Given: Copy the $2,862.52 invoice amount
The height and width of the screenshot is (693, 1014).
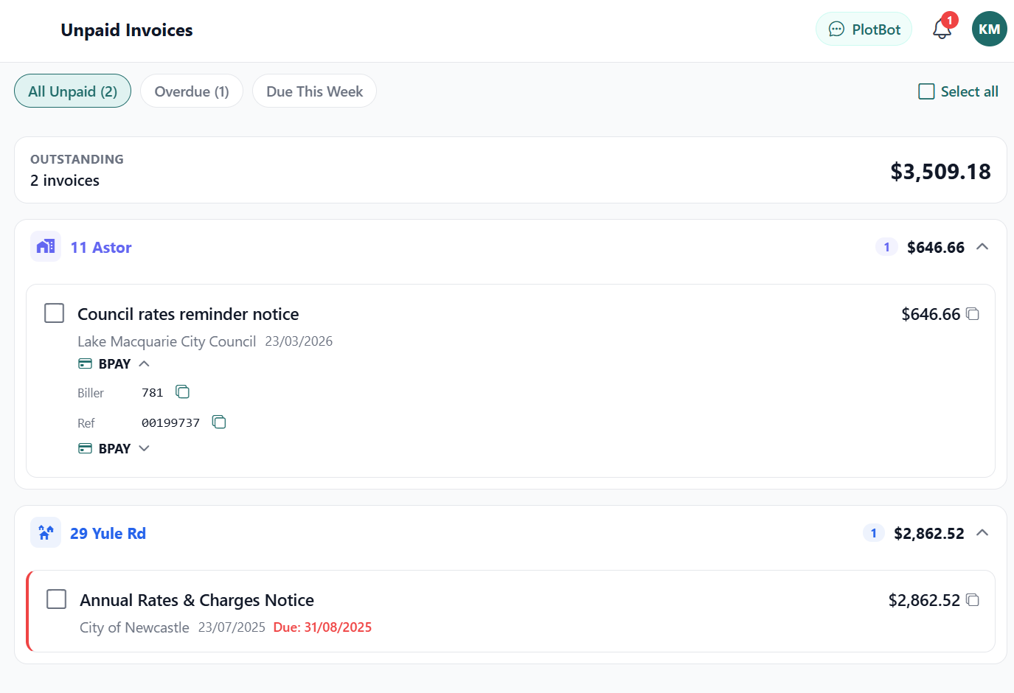Looking at the screenshot, I should 973,600.
